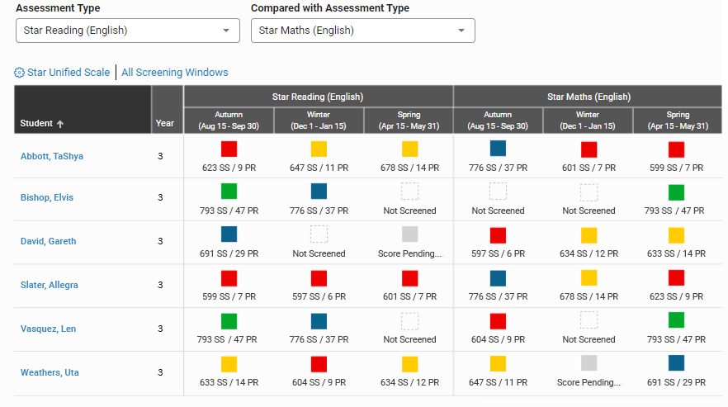Click David's blue Reading Autumn swatch

click(x=229, y=234)
